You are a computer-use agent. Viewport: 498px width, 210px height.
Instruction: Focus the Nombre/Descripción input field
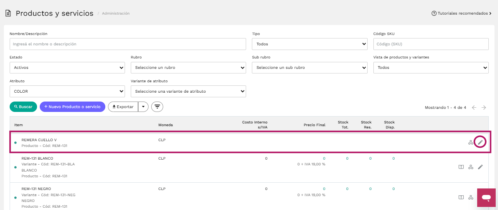[x=128, y=44]
